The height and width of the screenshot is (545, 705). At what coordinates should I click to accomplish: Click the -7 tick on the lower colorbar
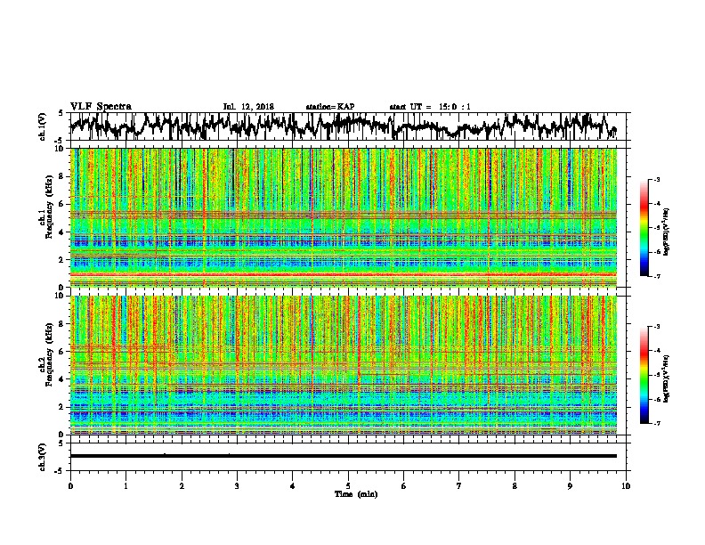pos(657,424)
